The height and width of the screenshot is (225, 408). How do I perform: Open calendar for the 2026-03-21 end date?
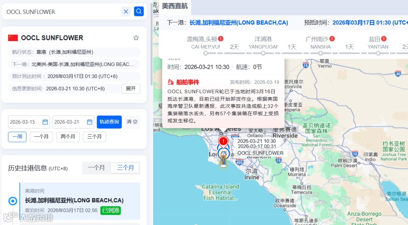[90, 122]
